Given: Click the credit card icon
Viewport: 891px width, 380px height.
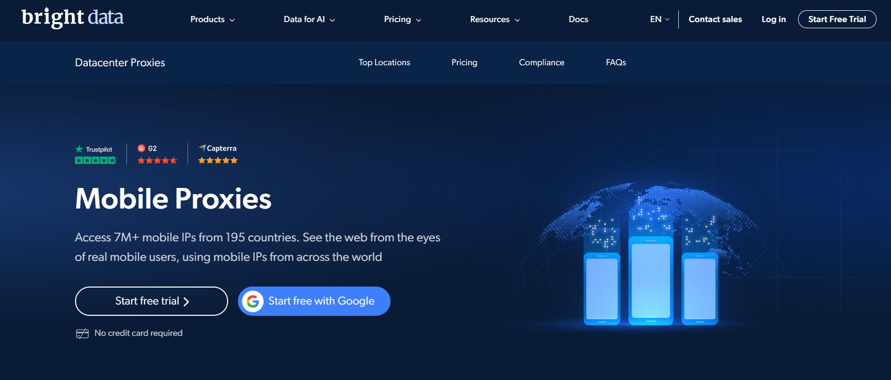Looking at the screenshot, I should pyautogui.click(x=82, y=334).
